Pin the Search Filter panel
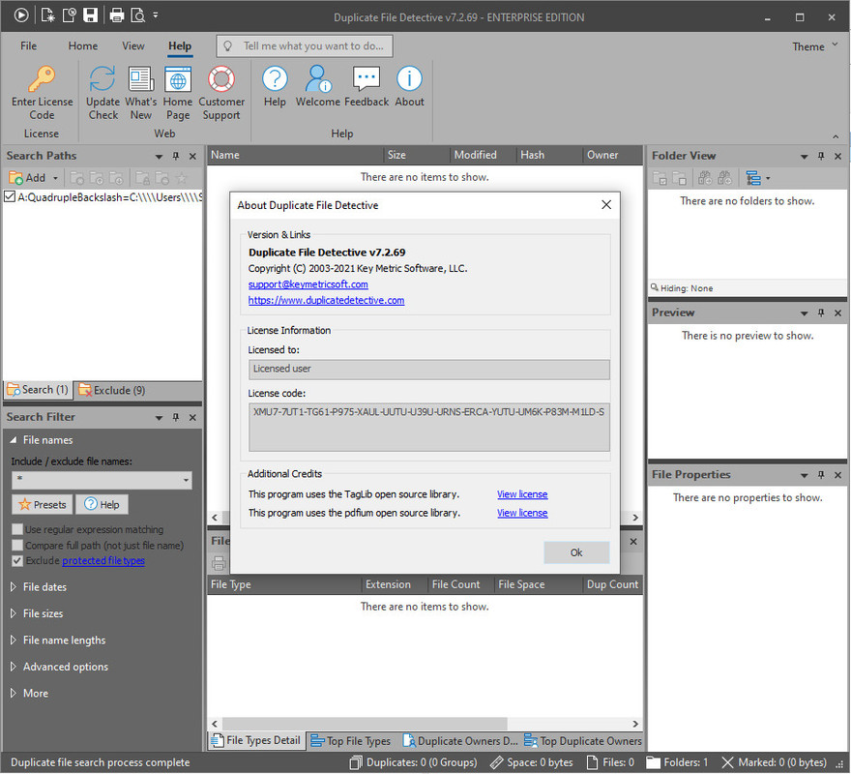The image size is (851, 774). pyautogui.click(x=176, y=418)
